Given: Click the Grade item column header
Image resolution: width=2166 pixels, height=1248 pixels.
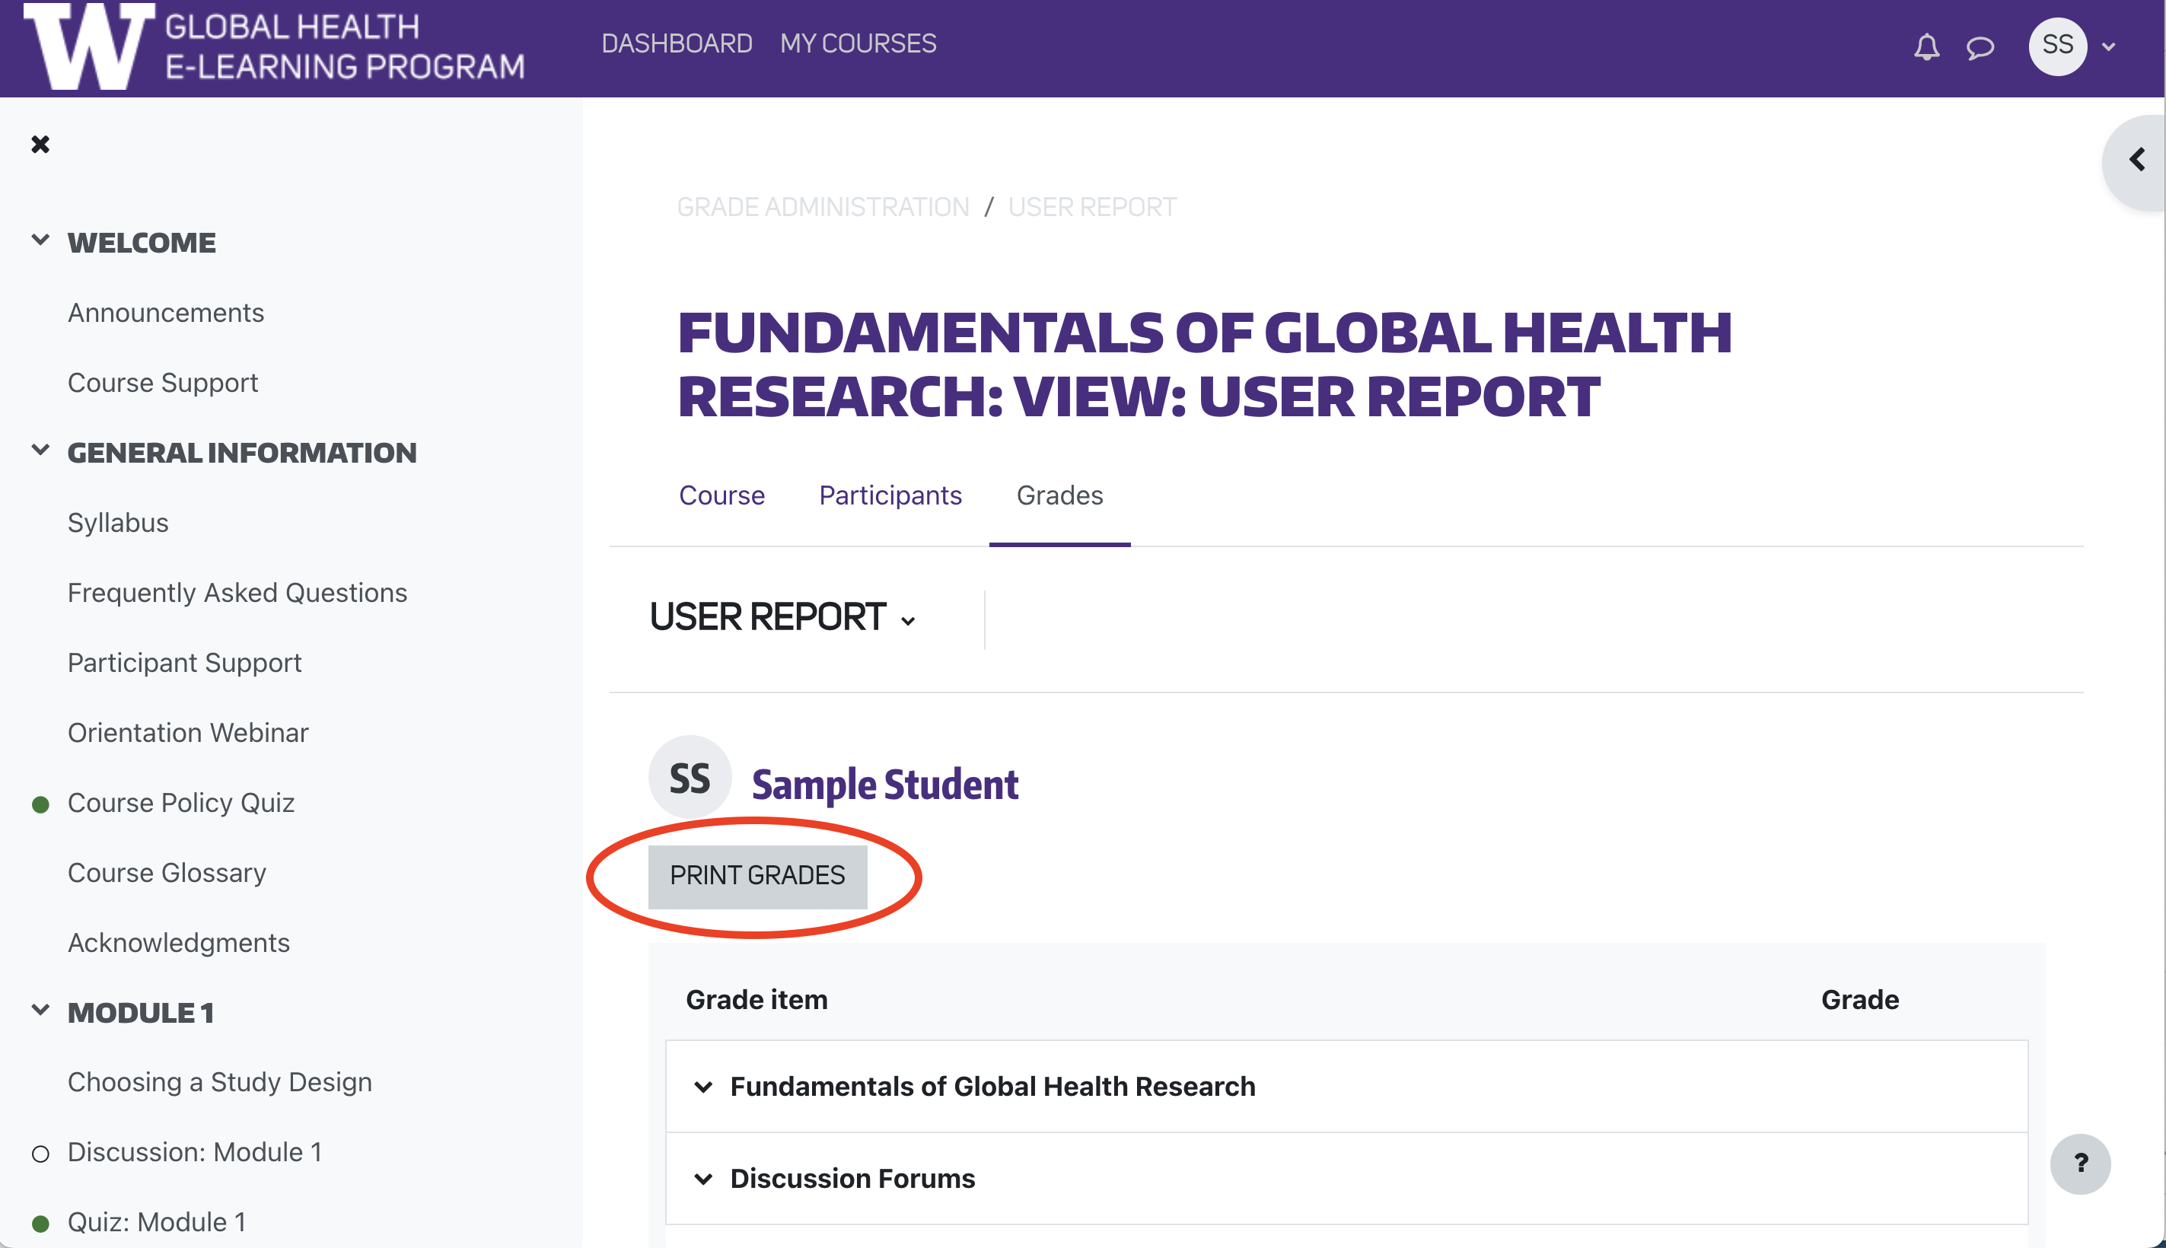Looking at the screenshot, I should point(757,999).
